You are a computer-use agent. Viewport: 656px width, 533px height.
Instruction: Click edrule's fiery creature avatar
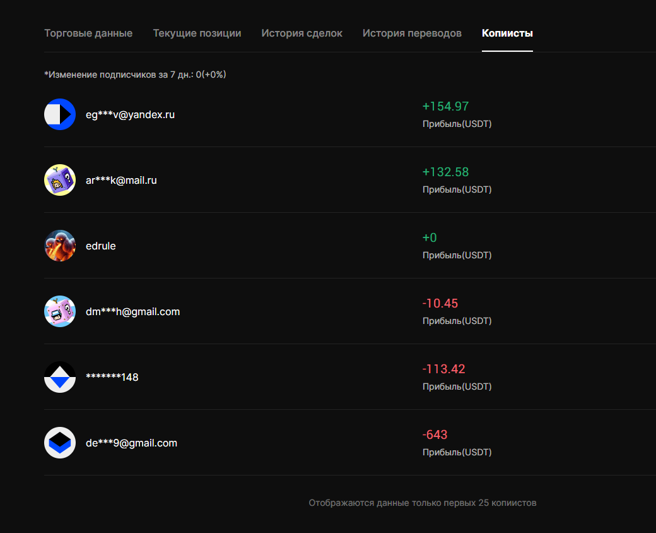pyautogui.click(x=60, y=246)
